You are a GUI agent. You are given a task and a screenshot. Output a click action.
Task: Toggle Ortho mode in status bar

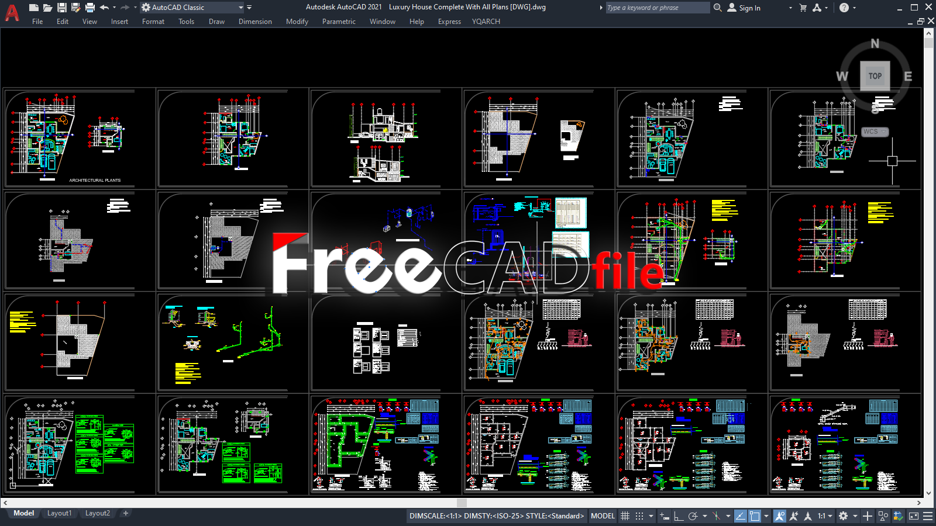coord(679,516)
